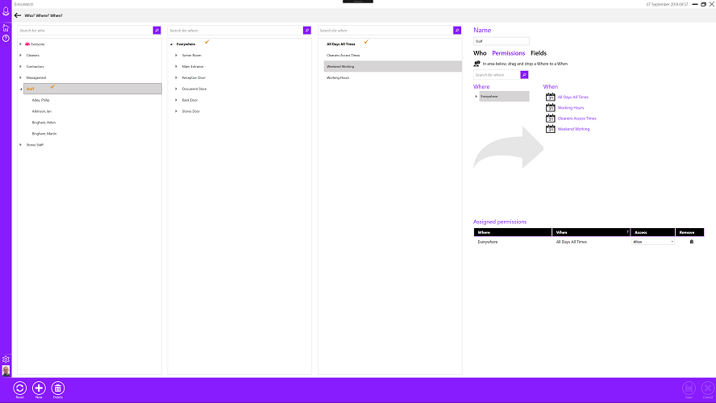
Task: Click the Reset button in the bottom bar
Action: (19, 388)
